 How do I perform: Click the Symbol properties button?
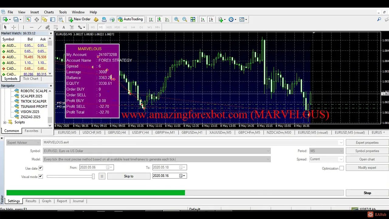[x=367, y=151]
